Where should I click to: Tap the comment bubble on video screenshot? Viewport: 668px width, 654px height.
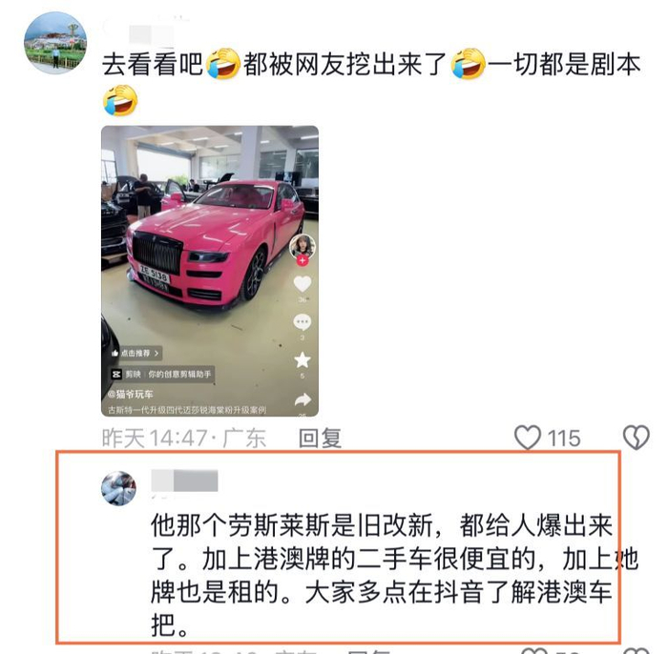(303, 322)
